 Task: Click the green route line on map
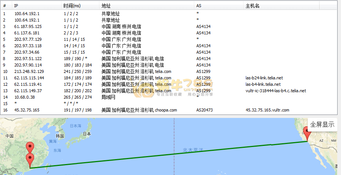(171, 154)
